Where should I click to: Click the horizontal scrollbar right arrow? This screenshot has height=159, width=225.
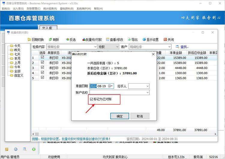pos(215,134)
